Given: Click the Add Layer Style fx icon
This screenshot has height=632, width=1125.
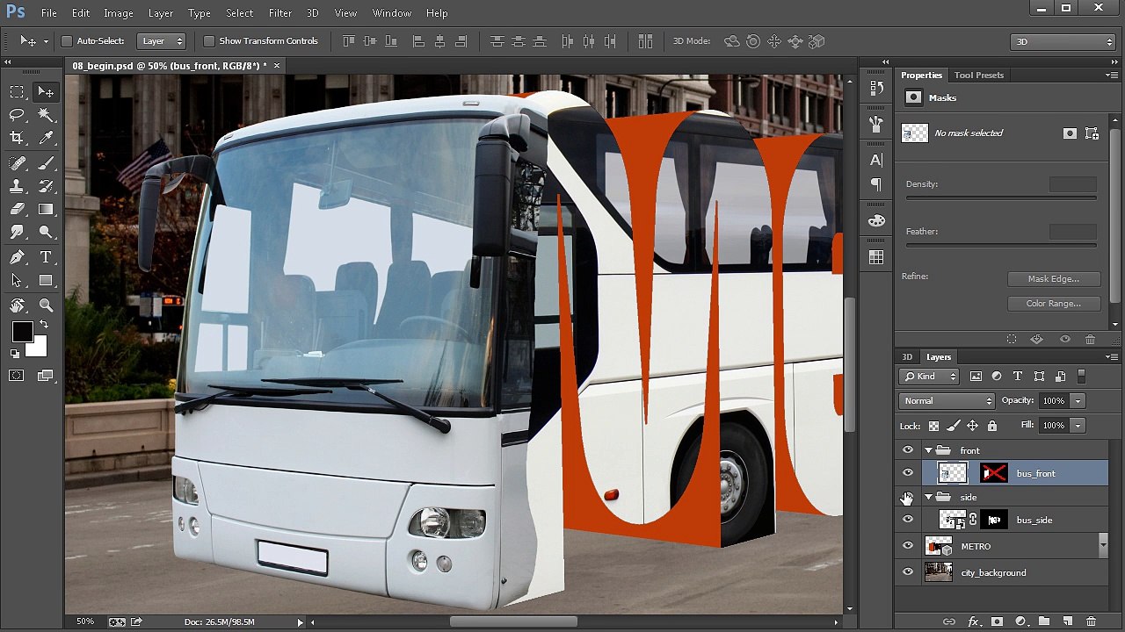Looking at the screenshot, I should [973, 621].
